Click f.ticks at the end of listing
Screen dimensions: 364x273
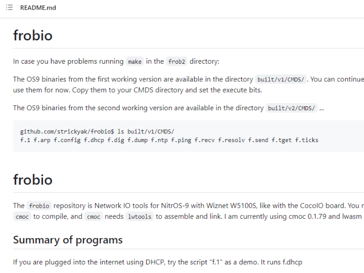pos(307,140)
